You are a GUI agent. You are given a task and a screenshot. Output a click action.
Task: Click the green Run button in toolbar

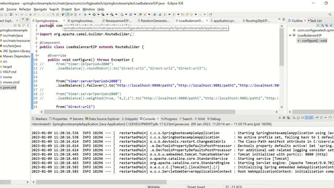[94, 15]
